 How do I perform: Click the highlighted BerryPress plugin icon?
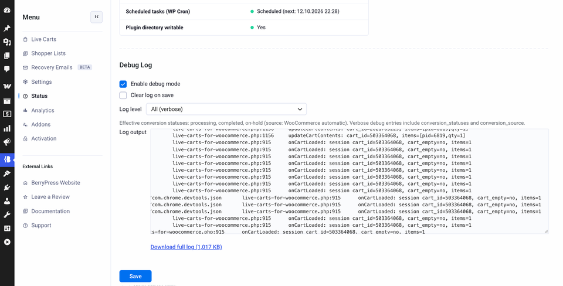coord(7,159)
